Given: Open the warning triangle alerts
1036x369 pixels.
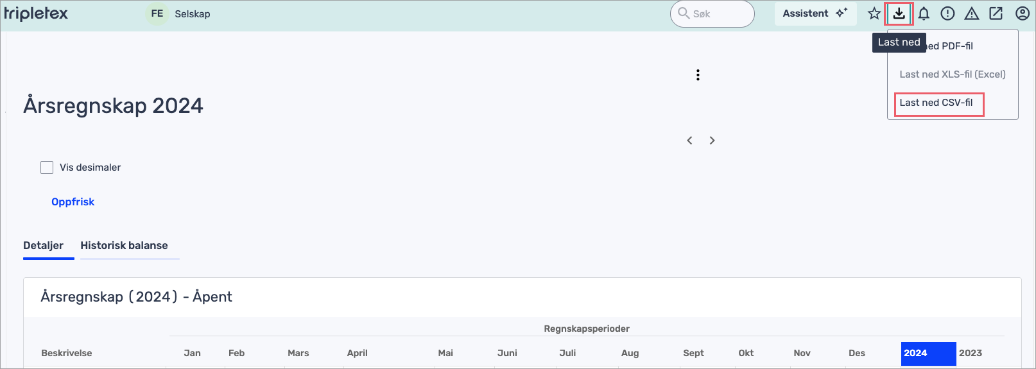Looking at the screenshot, I should click(x=972, y=13).
